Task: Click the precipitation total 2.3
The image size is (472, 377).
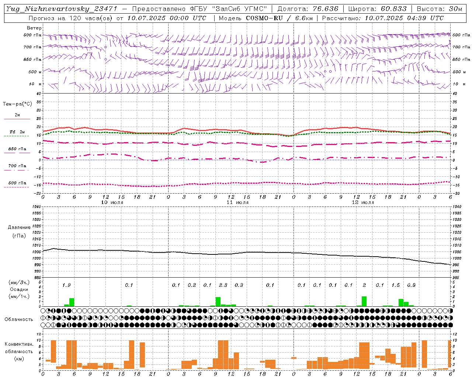Action: point(223,285)
